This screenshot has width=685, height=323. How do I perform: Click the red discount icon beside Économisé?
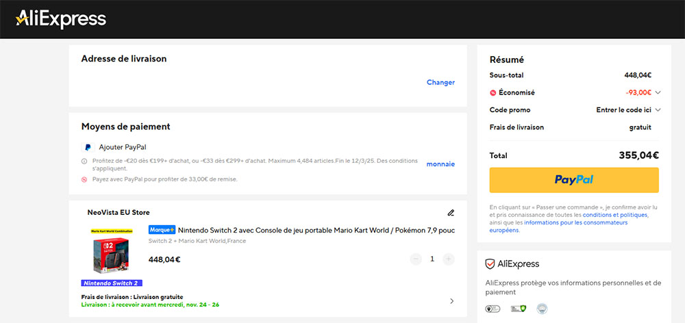pos(493,92)
